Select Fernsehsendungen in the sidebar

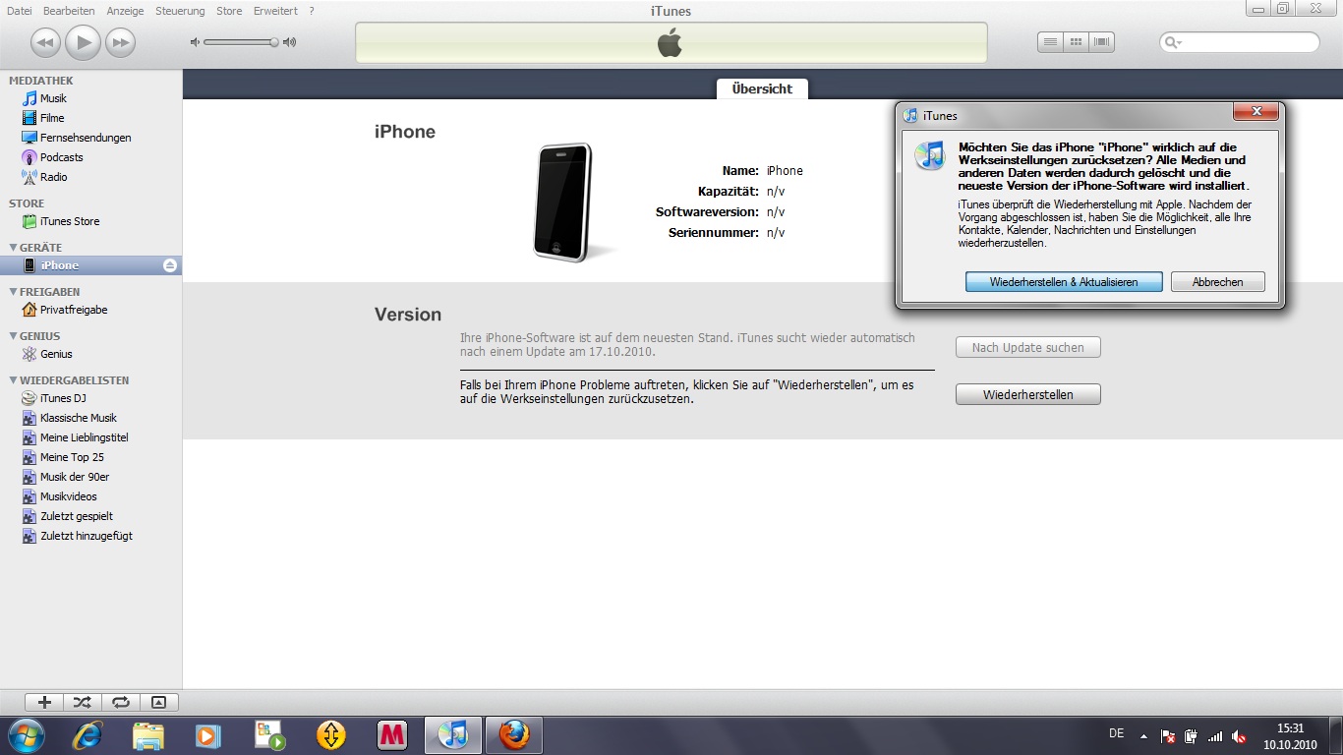pos(86,138)
